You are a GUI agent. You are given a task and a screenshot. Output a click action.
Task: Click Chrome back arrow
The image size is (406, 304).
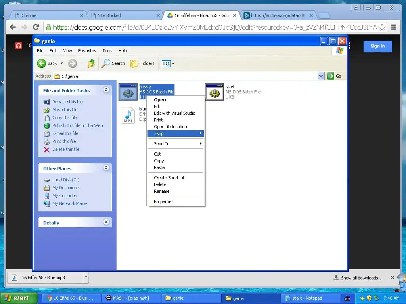click(x=13, y=27)
